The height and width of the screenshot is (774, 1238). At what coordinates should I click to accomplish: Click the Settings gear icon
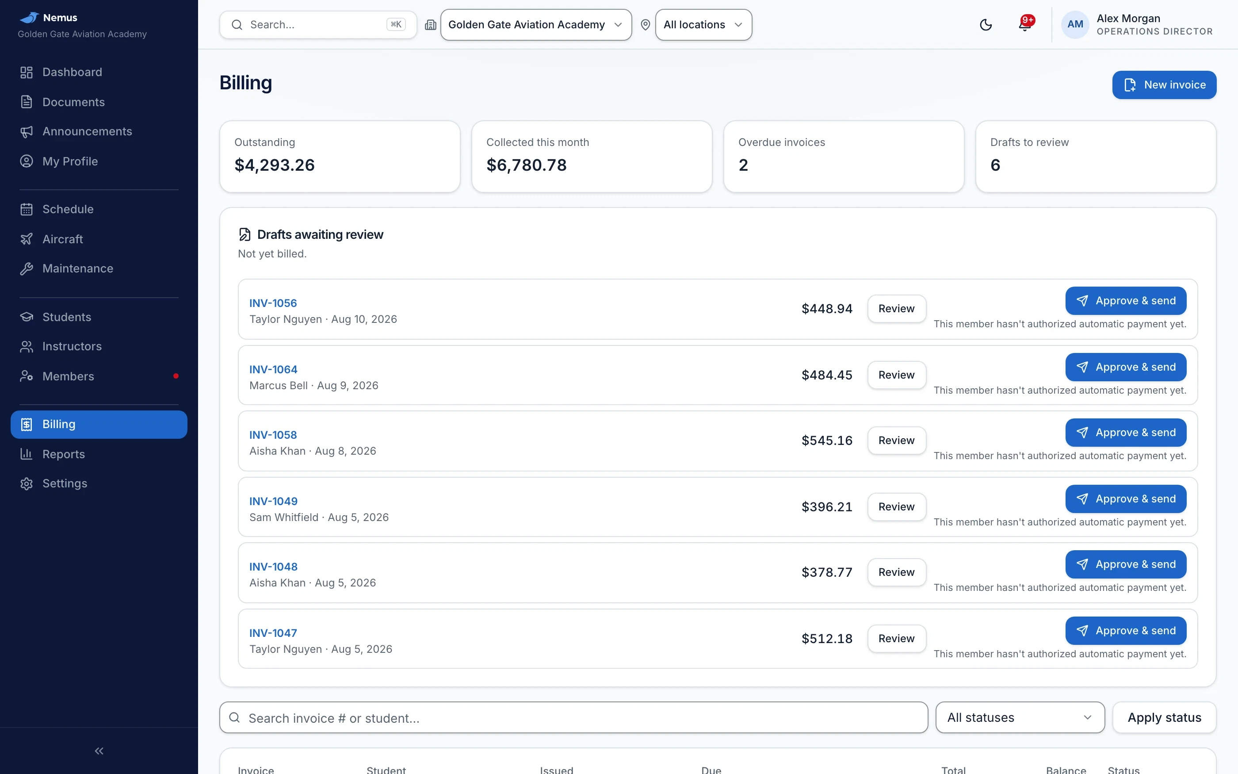27,484
